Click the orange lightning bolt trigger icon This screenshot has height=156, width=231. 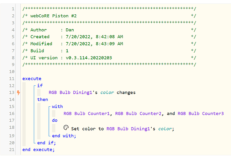(18, 93)
